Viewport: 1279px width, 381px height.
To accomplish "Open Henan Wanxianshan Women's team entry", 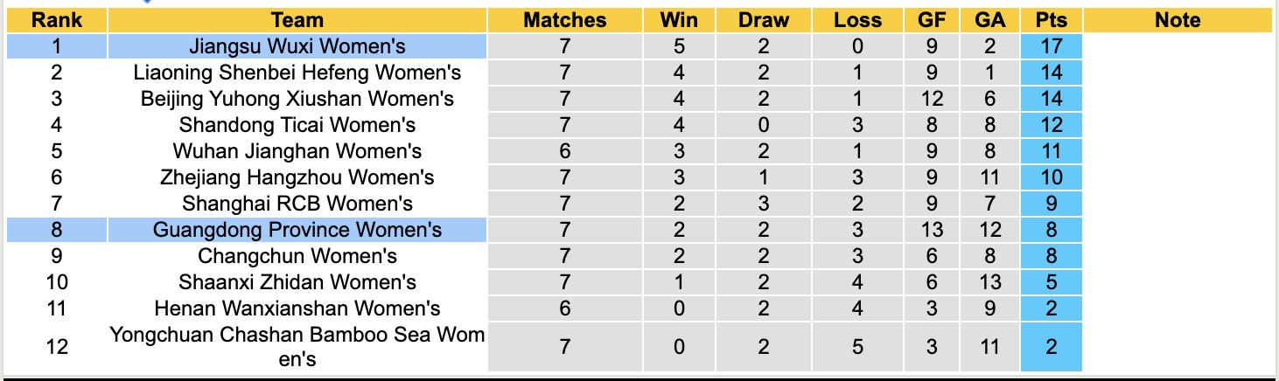I will click(297, 308).
